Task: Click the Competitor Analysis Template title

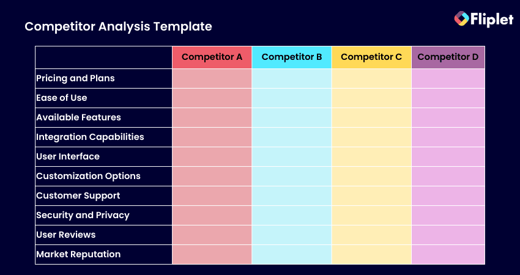Action: click(x=119, y=26)
